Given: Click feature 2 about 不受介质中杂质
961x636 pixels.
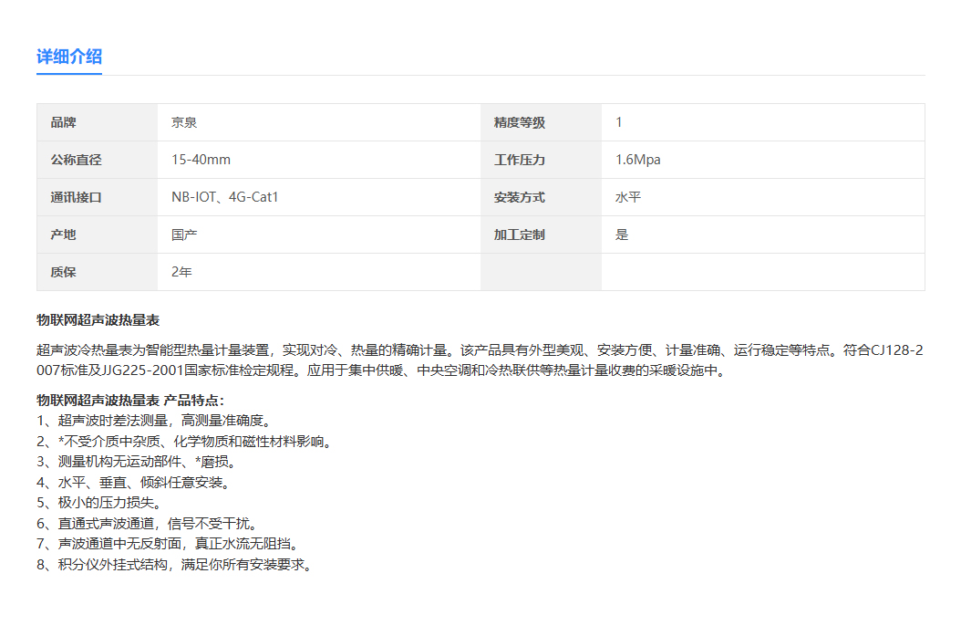Looking at the screenshot, I should point(184,442).
